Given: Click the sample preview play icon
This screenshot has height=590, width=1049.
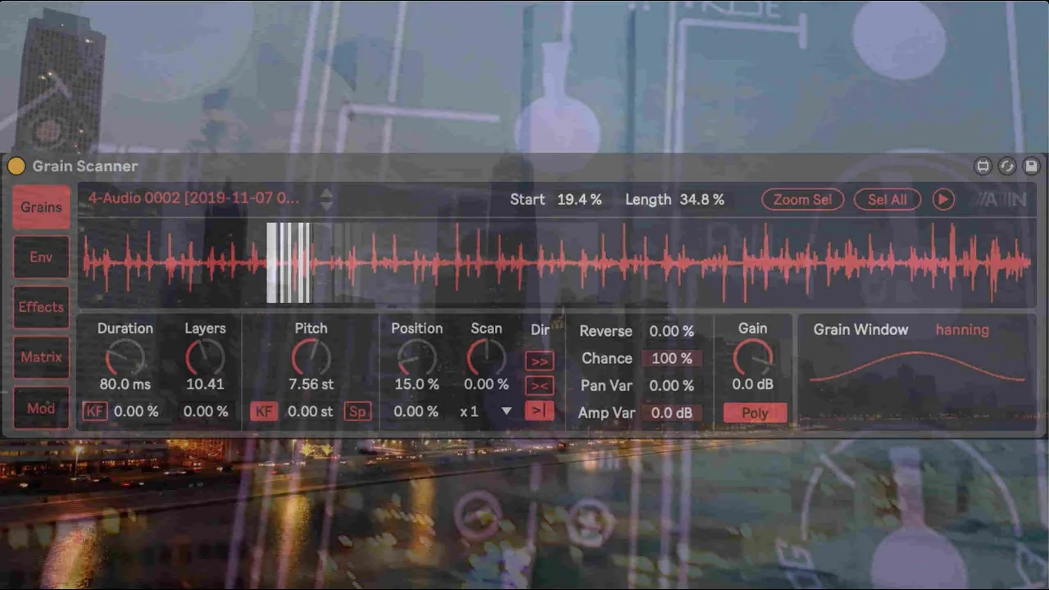Looking at the screenshot, I should pyautogui.click(x=943, y=199).
